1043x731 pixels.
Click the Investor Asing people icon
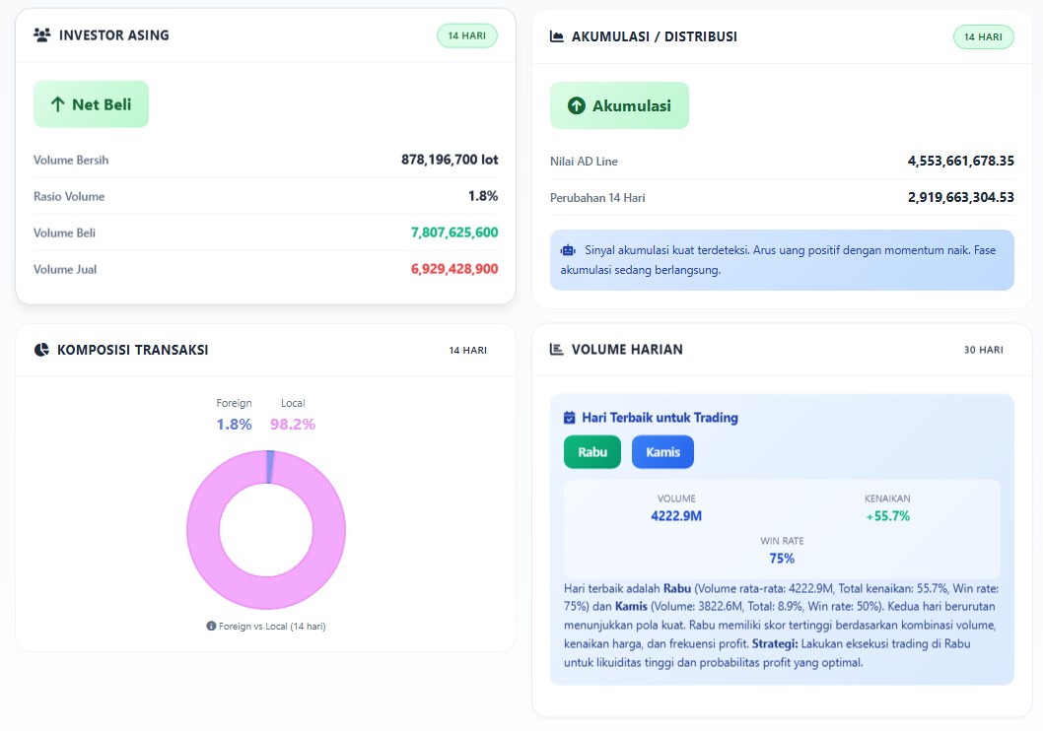(41, 35)
